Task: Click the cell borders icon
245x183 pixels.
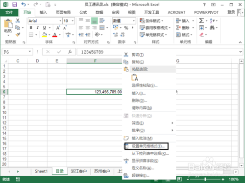Action: 31,35
